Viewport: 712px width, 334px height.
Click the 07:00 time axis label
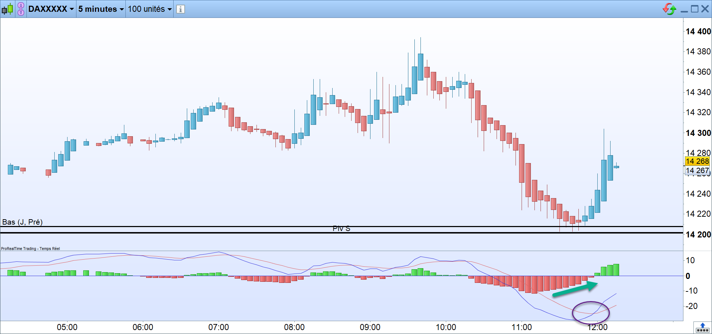click(219, 327)
